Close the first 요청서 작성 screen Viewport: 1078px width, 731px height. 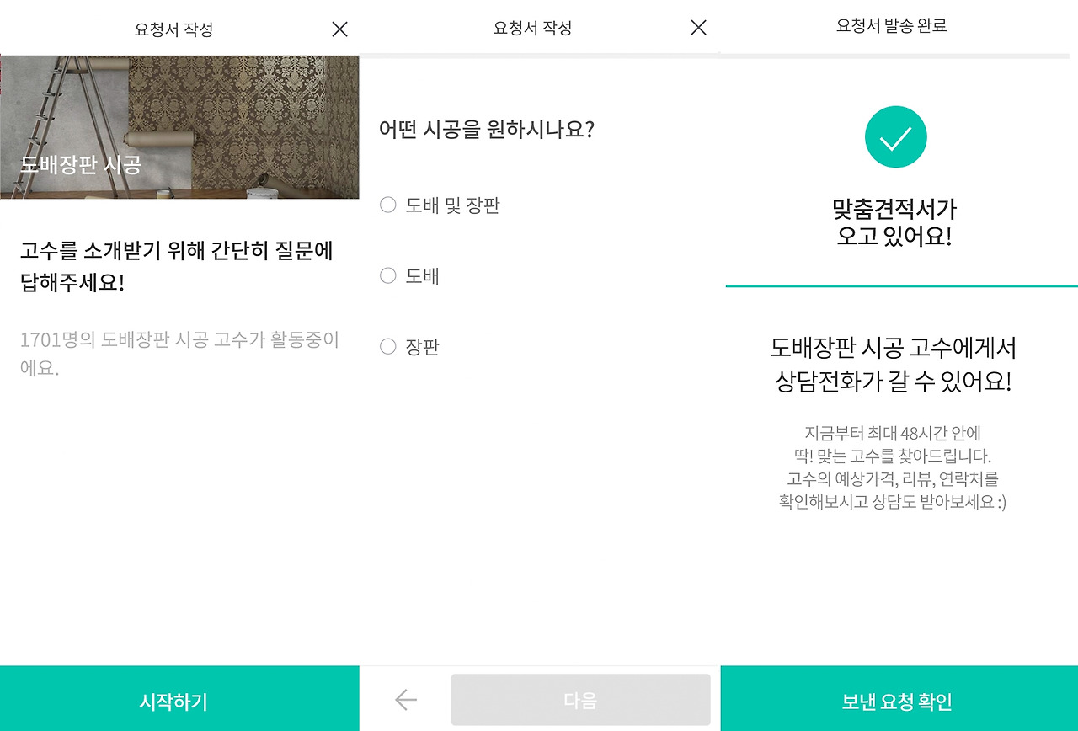point(339,29)
